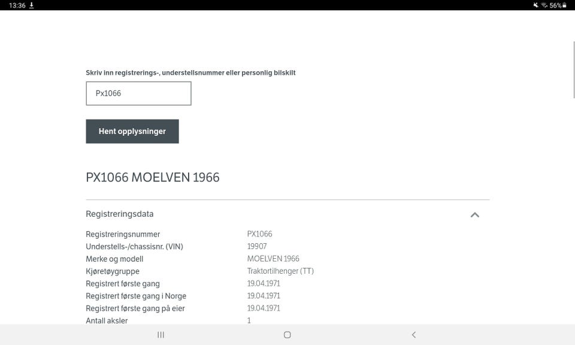Open Android recent apps button
This screenshot has height=345, width=575.
(x=161, y=335)
